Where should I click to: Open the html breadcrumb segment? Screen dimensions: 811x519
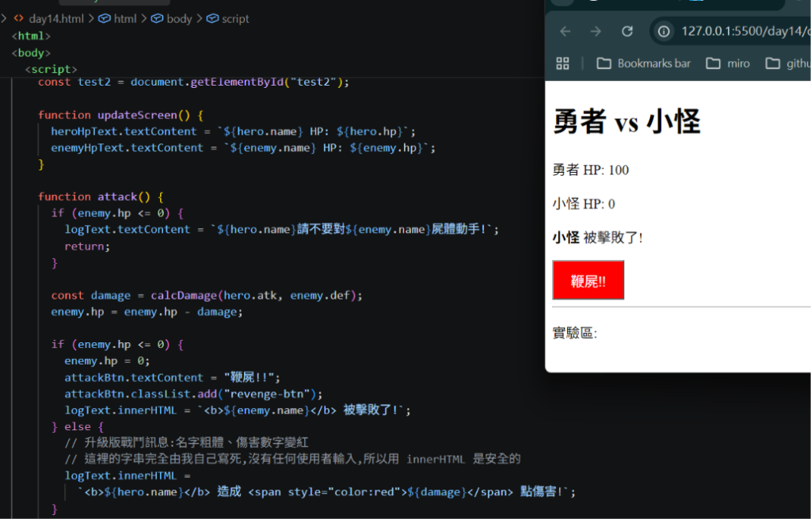tap(118, 19)
